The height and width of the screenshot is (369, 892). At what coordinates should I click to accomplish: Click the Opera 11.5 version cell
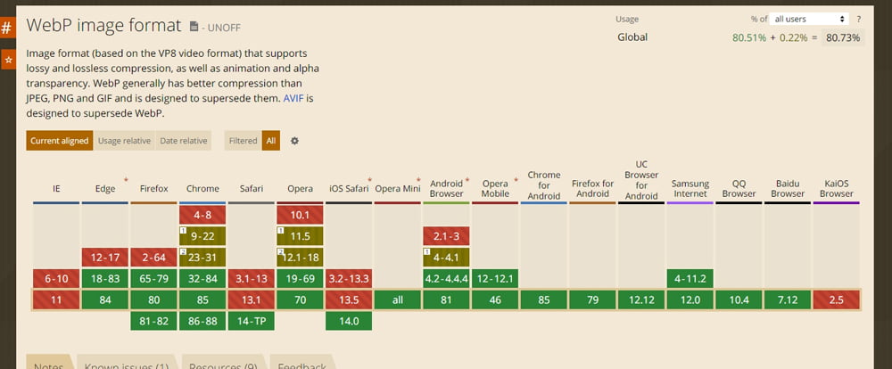[300, 236]
